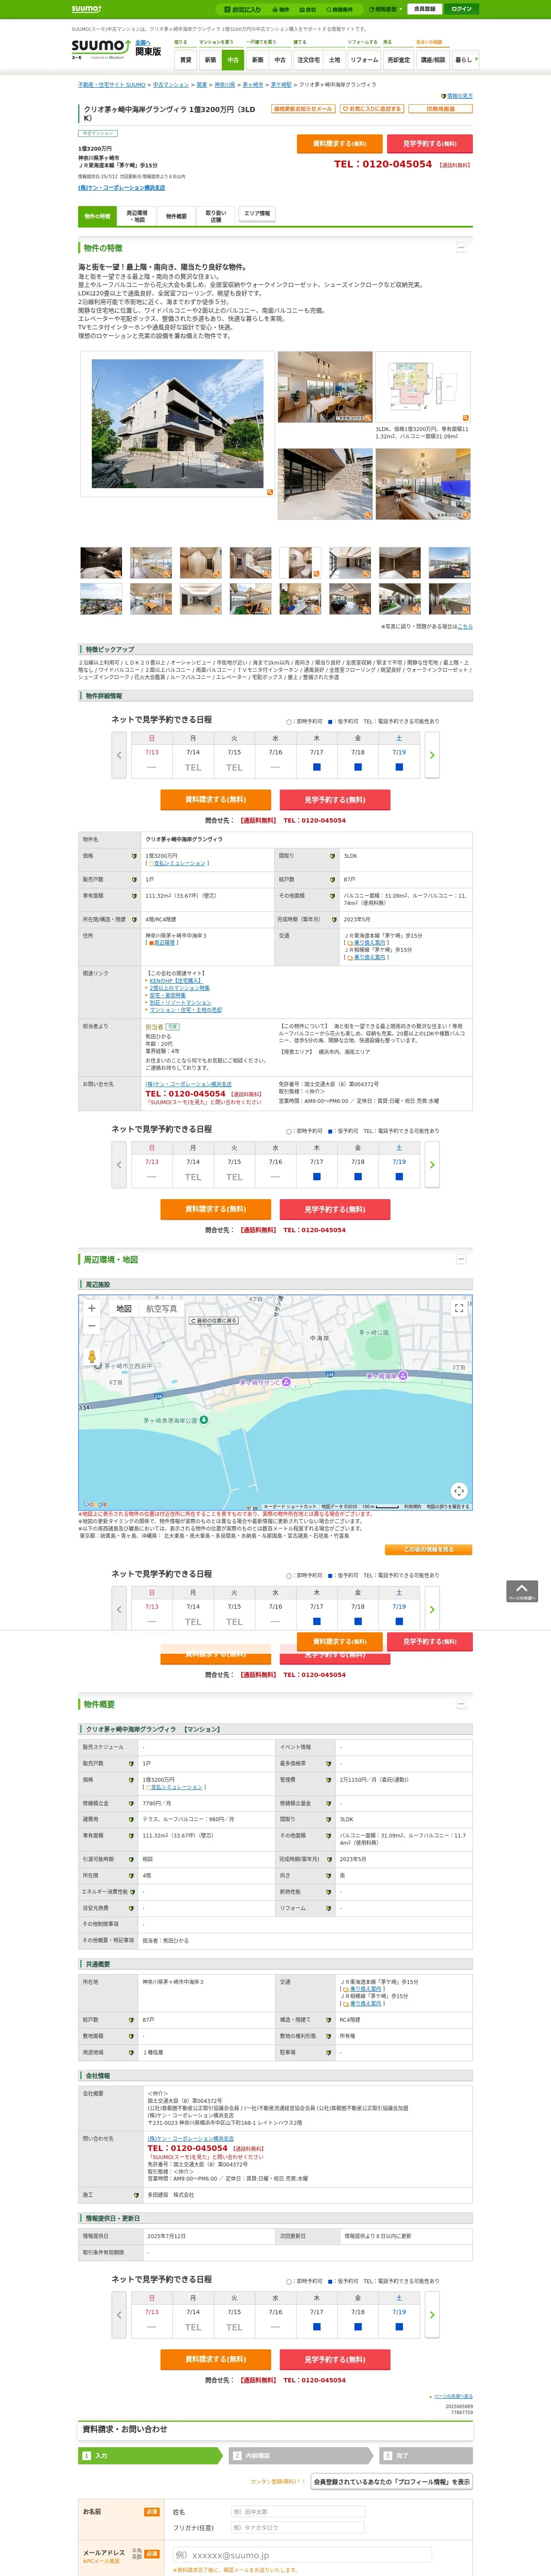Switch to the 周辺環境・地図 tab
This screenshot has width=551, height=2576.
pos(137,216)
